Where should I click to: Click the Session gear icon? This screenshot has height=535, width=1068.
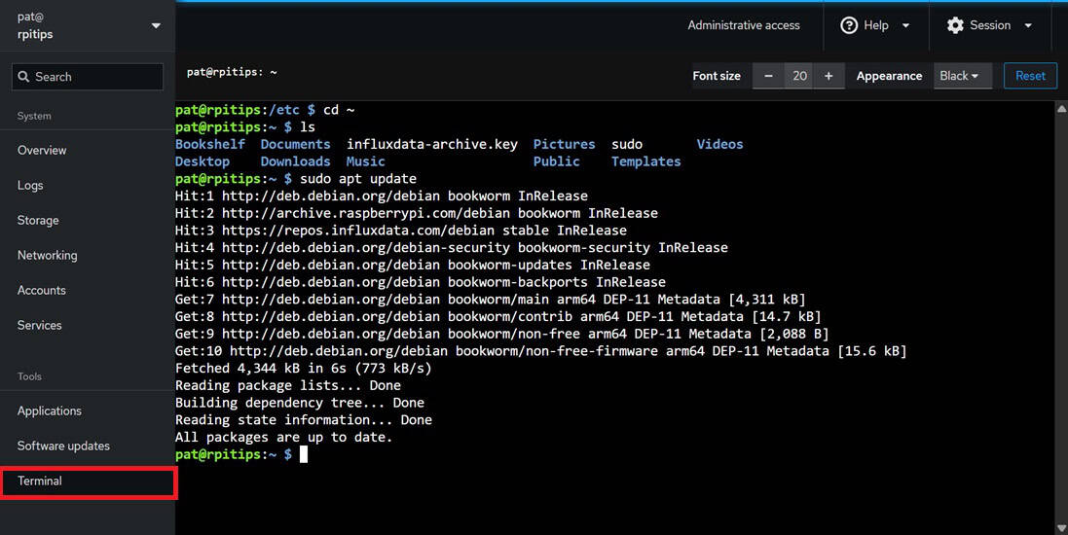955,25
